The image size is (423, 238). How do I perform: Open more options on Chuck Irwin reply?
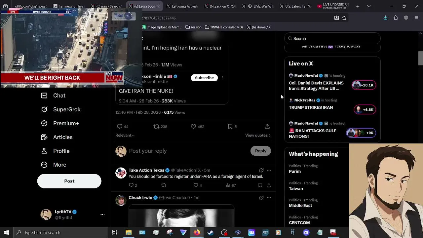pyautogui.click(x=269, y=198)
